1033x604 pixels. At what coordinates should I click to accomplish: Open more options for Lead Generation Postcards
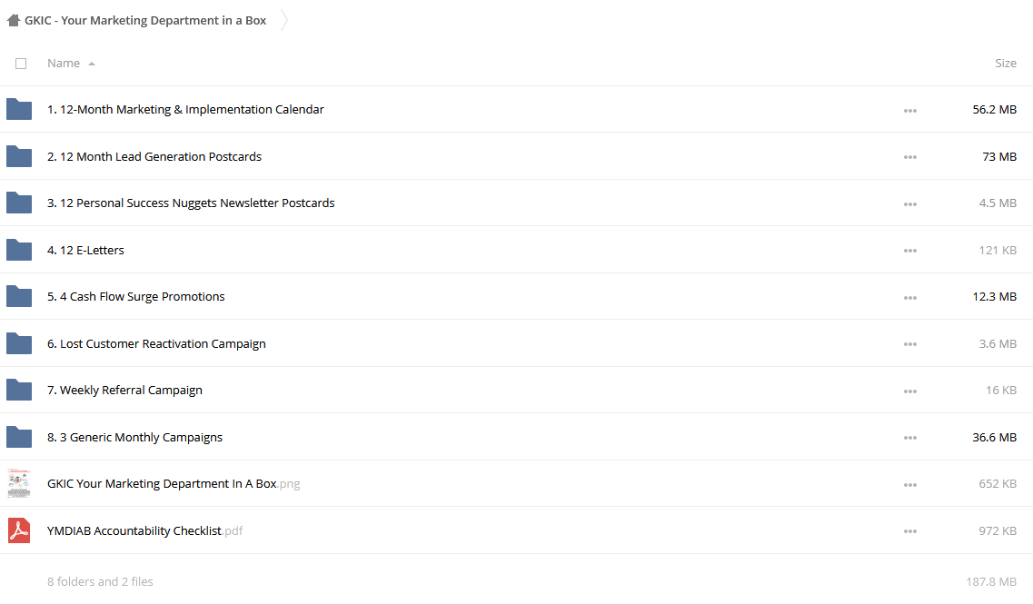pyautogui.click(x=909, y=157)
